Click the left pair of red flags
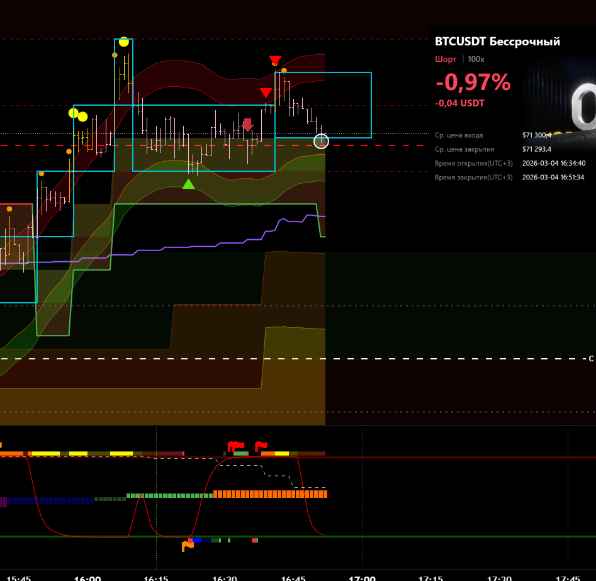This screenshot has width=596, height=581. pos(235,446)
